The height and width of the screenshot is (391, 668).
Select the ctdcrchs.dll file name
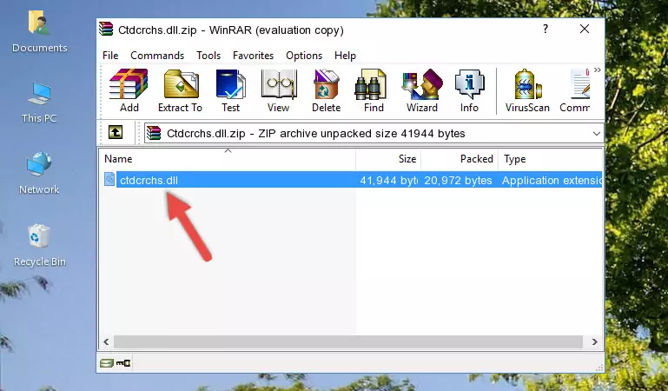click(149, 180)
